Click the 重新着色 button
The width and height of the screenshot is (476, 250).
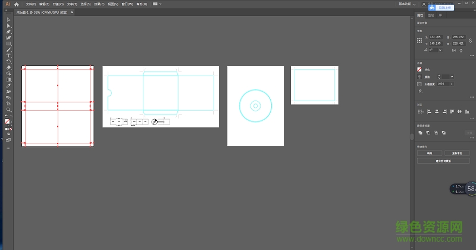click(x=456, y=153)
